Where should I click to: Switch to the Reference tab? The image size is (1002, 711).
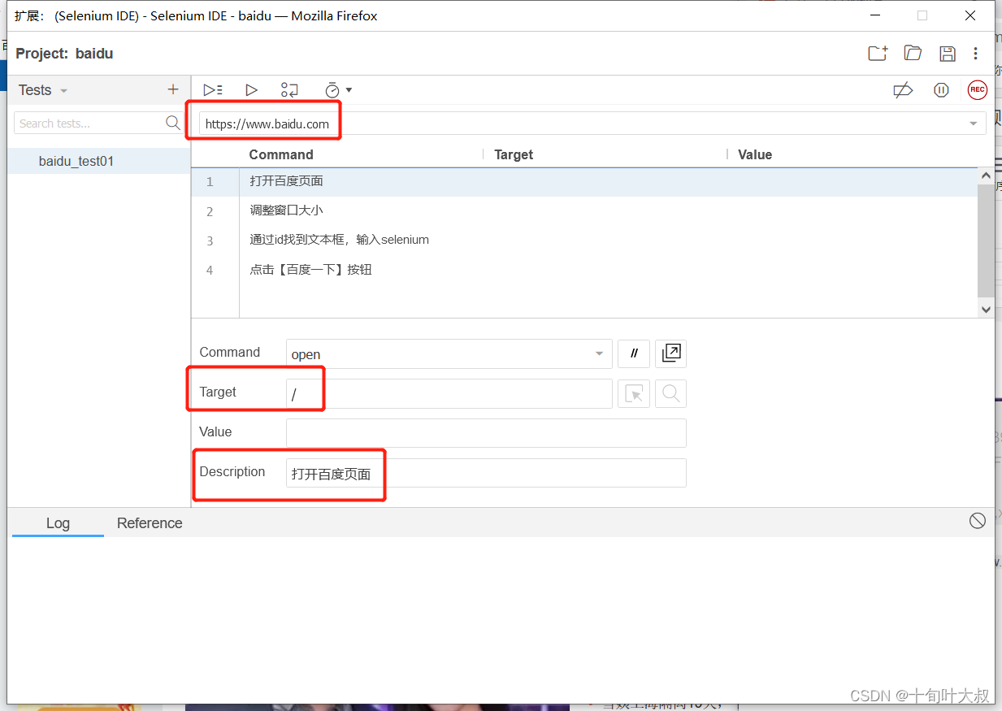pyautogui.click(x=150, y=523)
